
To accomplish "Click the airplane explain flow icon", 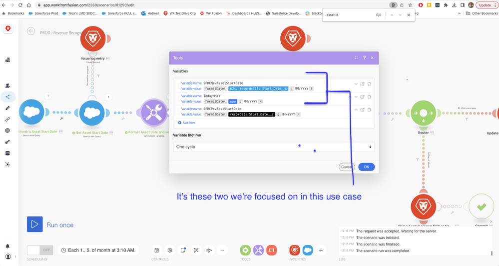I will 209,250.
